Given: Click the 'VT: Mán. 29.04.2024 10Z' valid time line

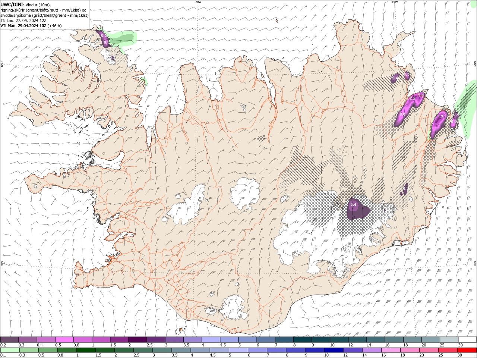Looking at the screenshot, I should tap(23, 26).
